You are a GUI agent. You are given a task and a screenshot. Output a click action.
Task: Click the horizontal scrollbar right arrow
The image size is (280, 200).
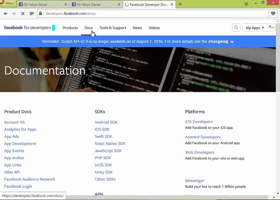pyautogui.click(x=274, y=197)
